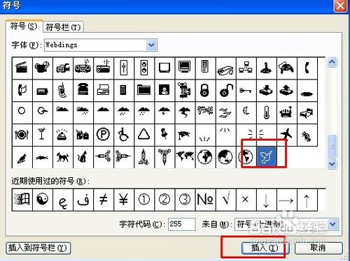Pick the thermometer symbol
This screenshot has width=350, height=261.
pos(266,112)
